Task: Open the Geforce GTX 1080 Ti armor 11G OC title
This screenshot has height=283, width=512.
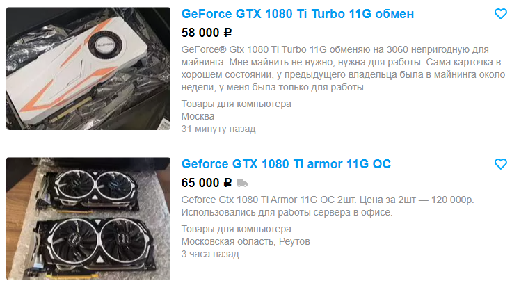Action: tap(286, 164)
